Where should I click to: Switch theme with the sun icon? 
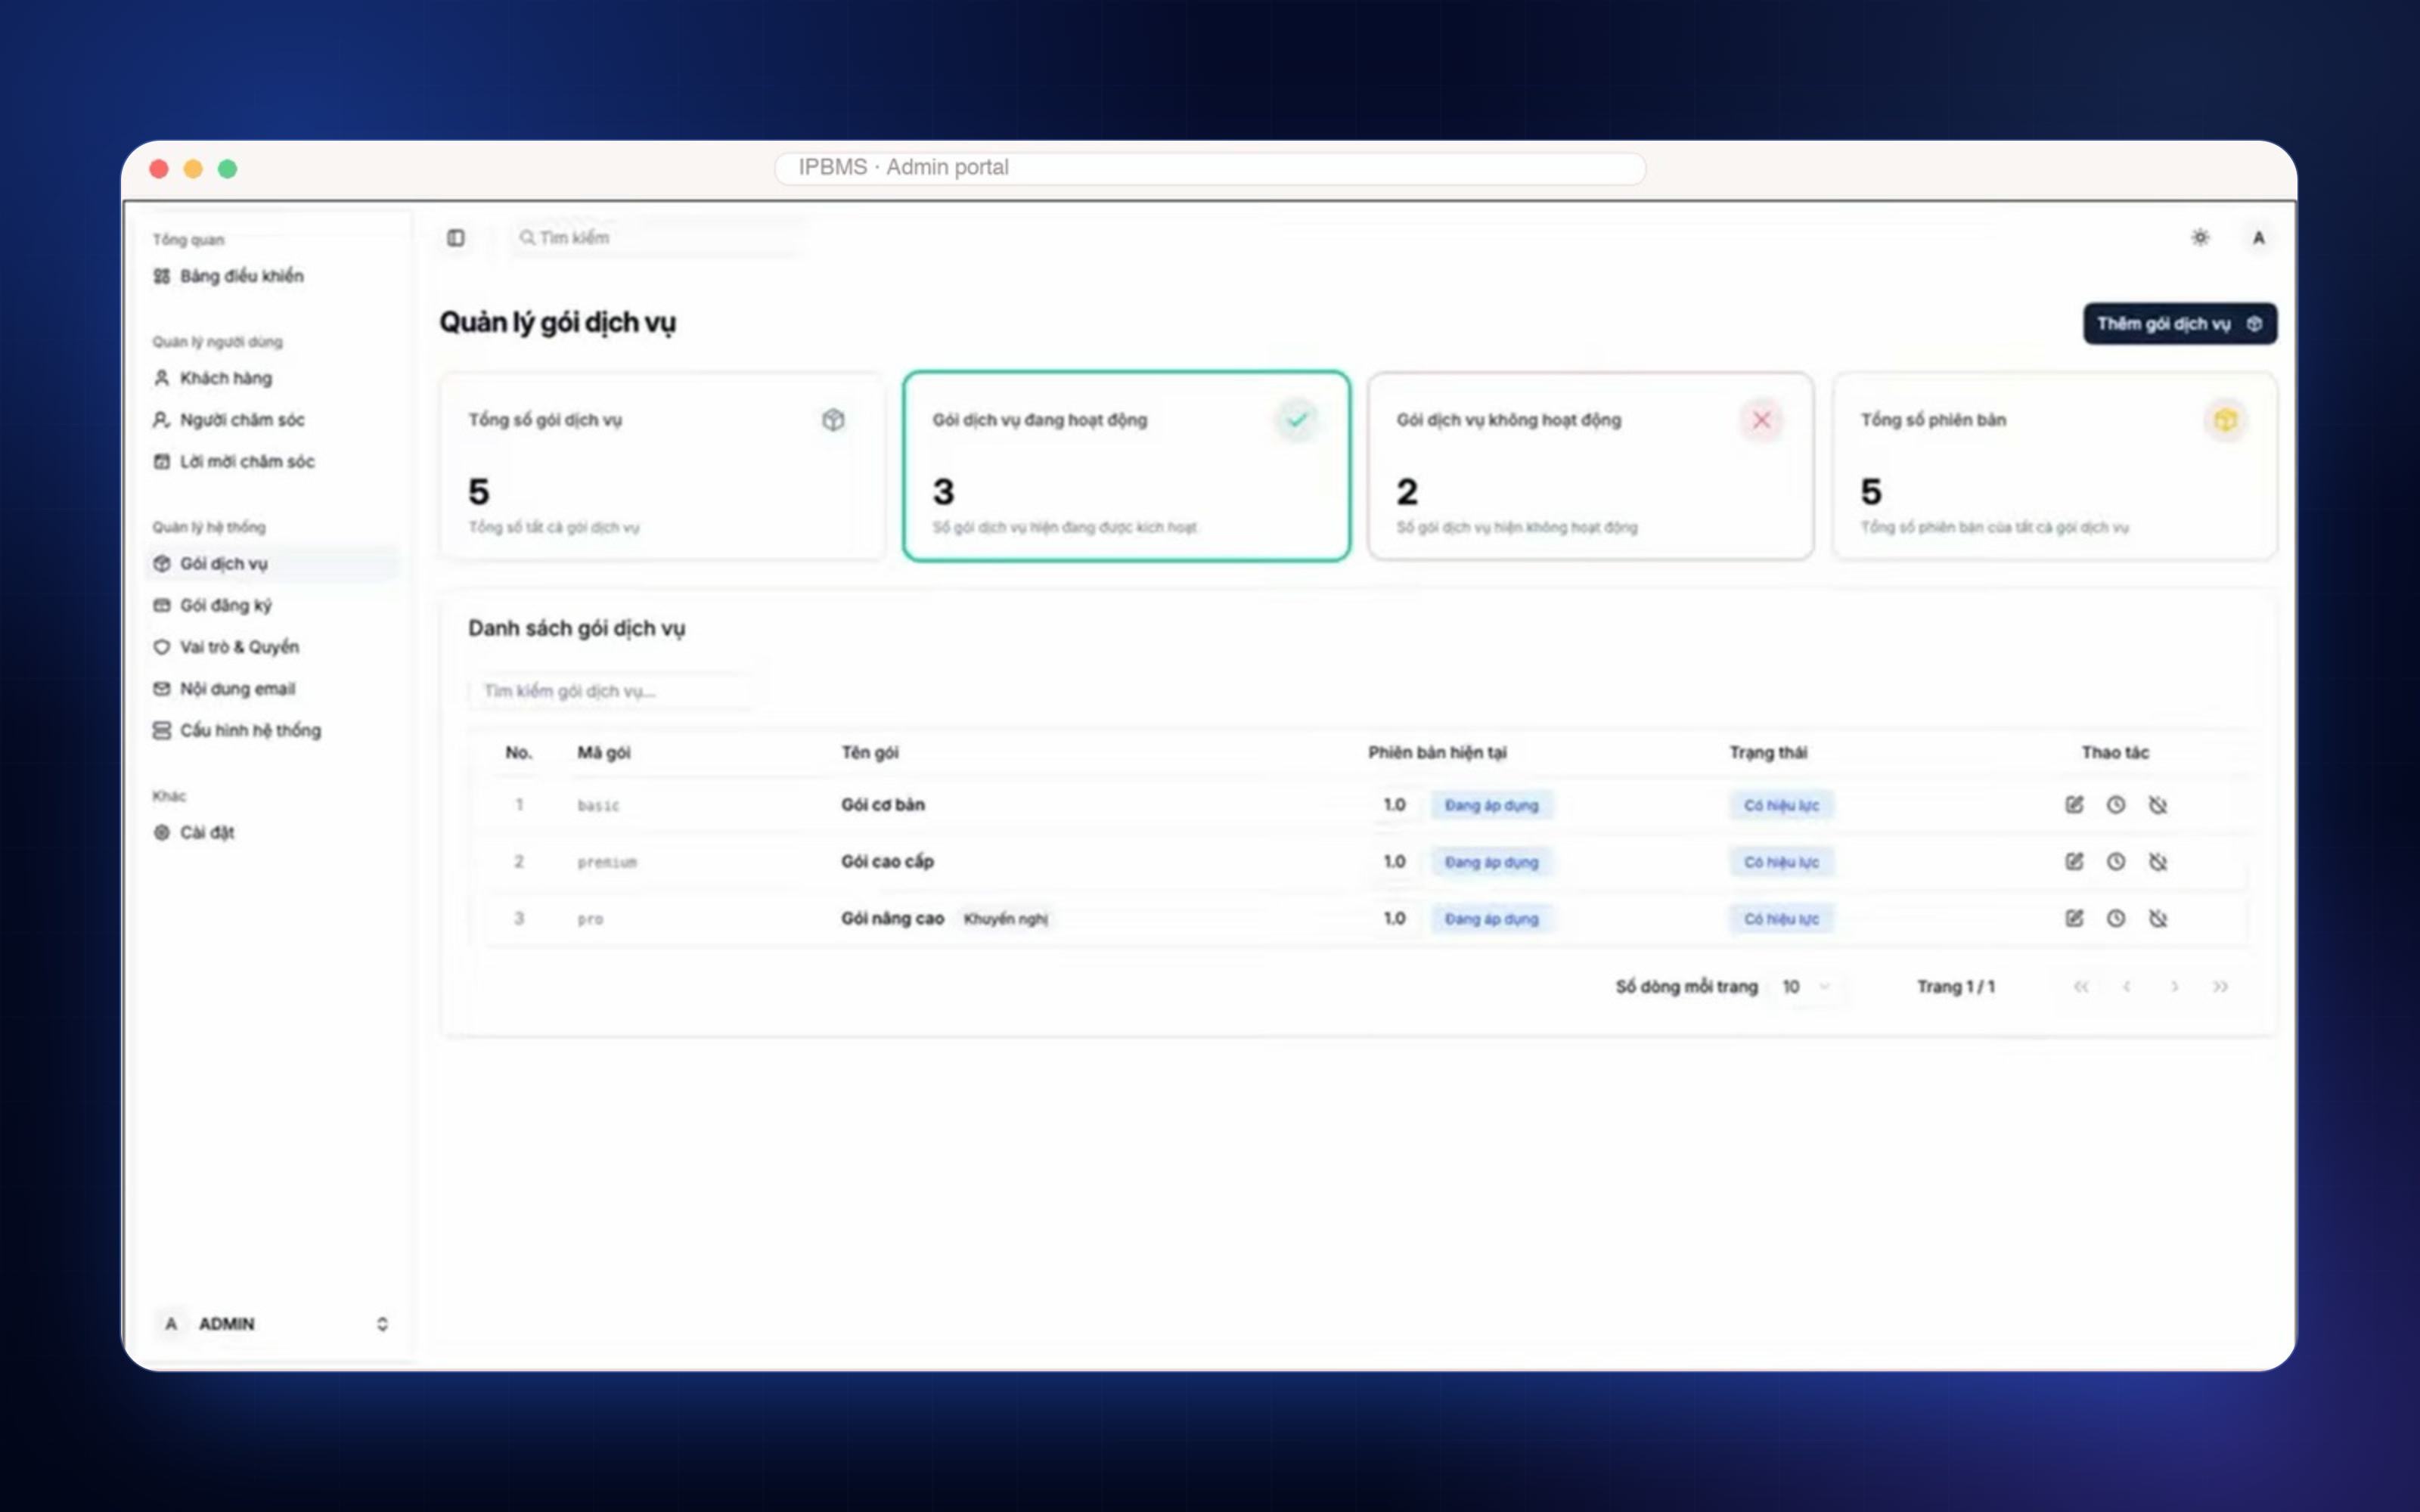[2200, 238]
